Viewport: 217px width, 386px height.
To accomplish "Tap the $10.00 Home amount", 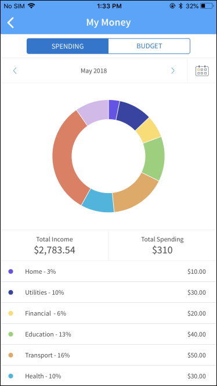I will pos(197,271).
